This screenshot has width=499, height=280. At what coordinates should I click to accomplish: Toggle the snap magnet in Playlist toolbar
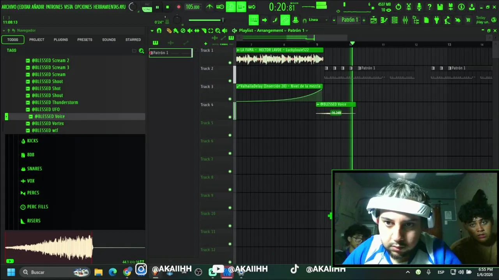point(159,31)
